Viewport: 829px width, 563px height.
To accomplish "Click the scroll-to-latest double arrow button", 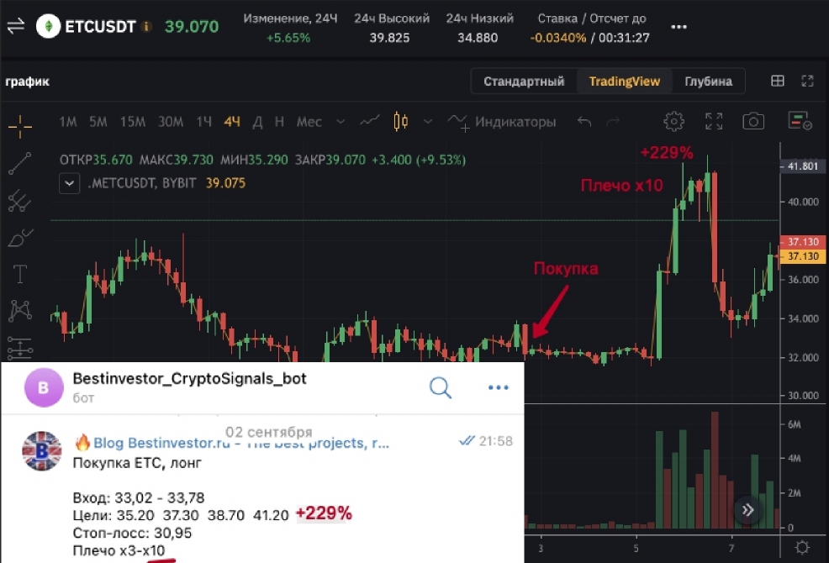I will [x=747, y=509].
